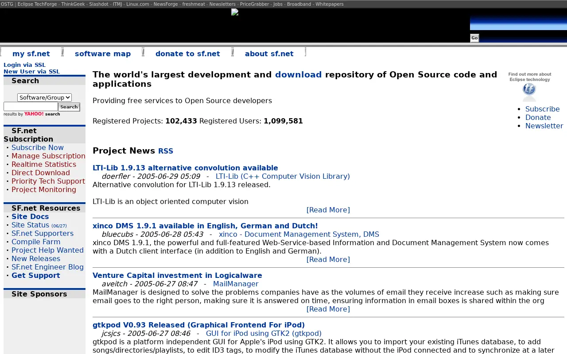Click Project Help Wanted
The image size is (567, 354).
pos(47,250)
